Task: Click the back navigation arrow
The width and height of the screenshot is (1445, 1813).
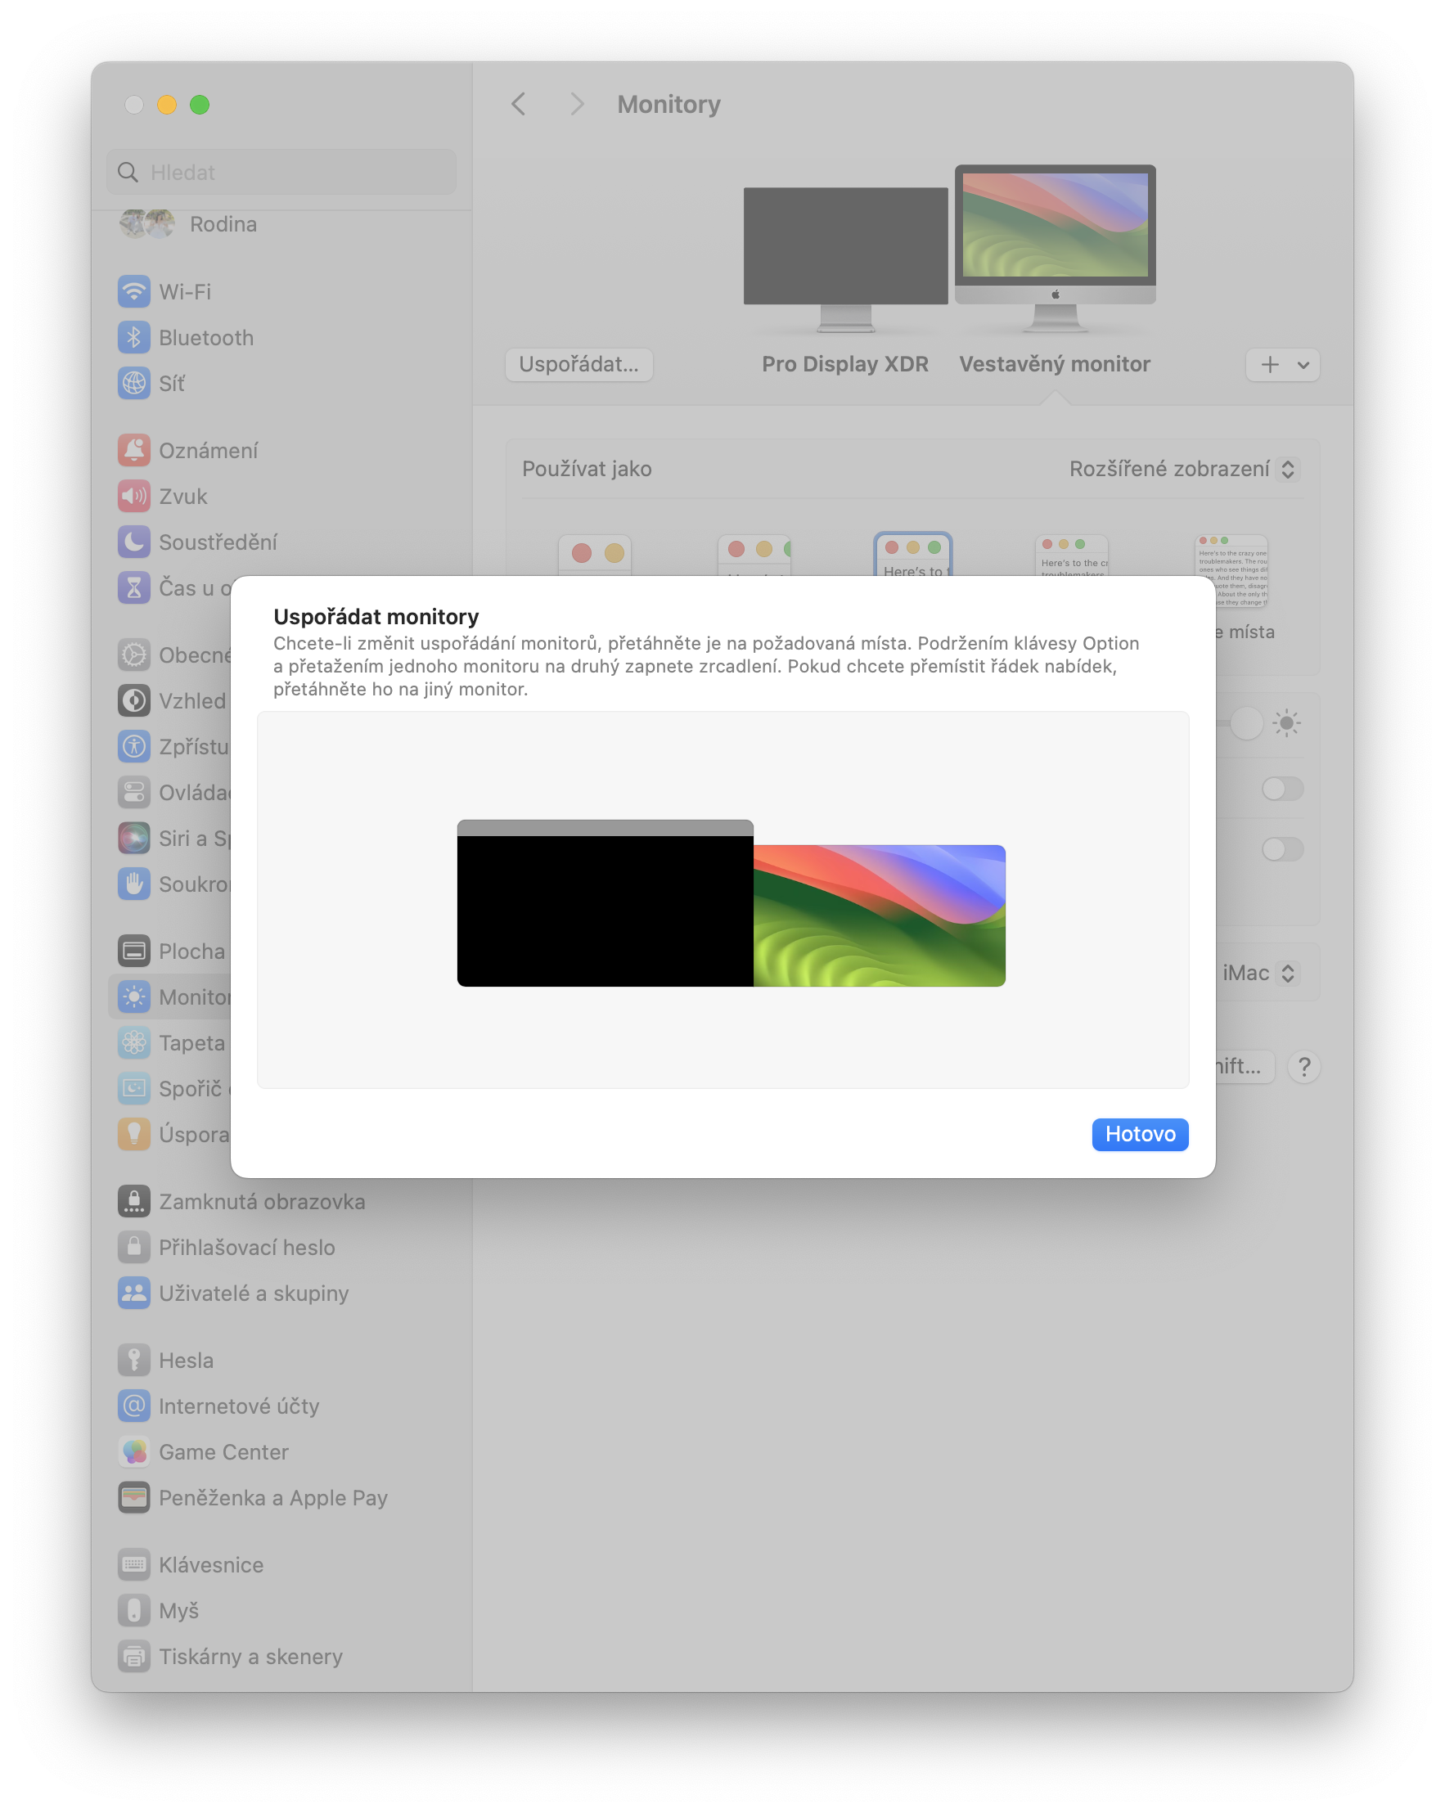Action: [x=518, y=103]
